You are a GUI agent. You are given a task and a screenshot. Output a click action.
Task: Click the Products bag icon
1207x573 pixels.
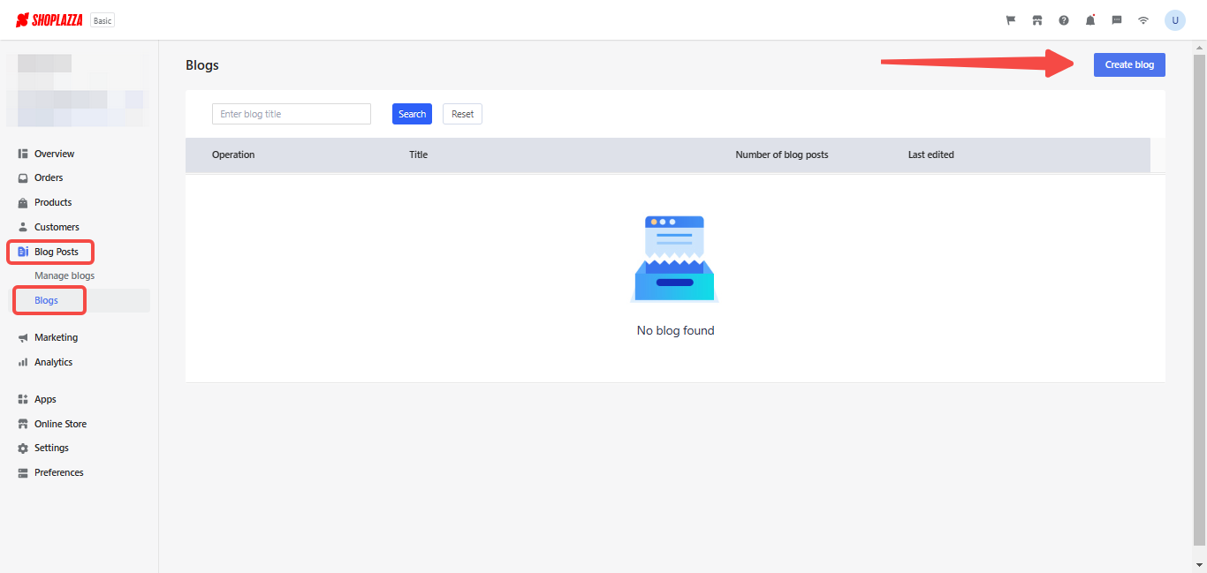click(23, 203)
